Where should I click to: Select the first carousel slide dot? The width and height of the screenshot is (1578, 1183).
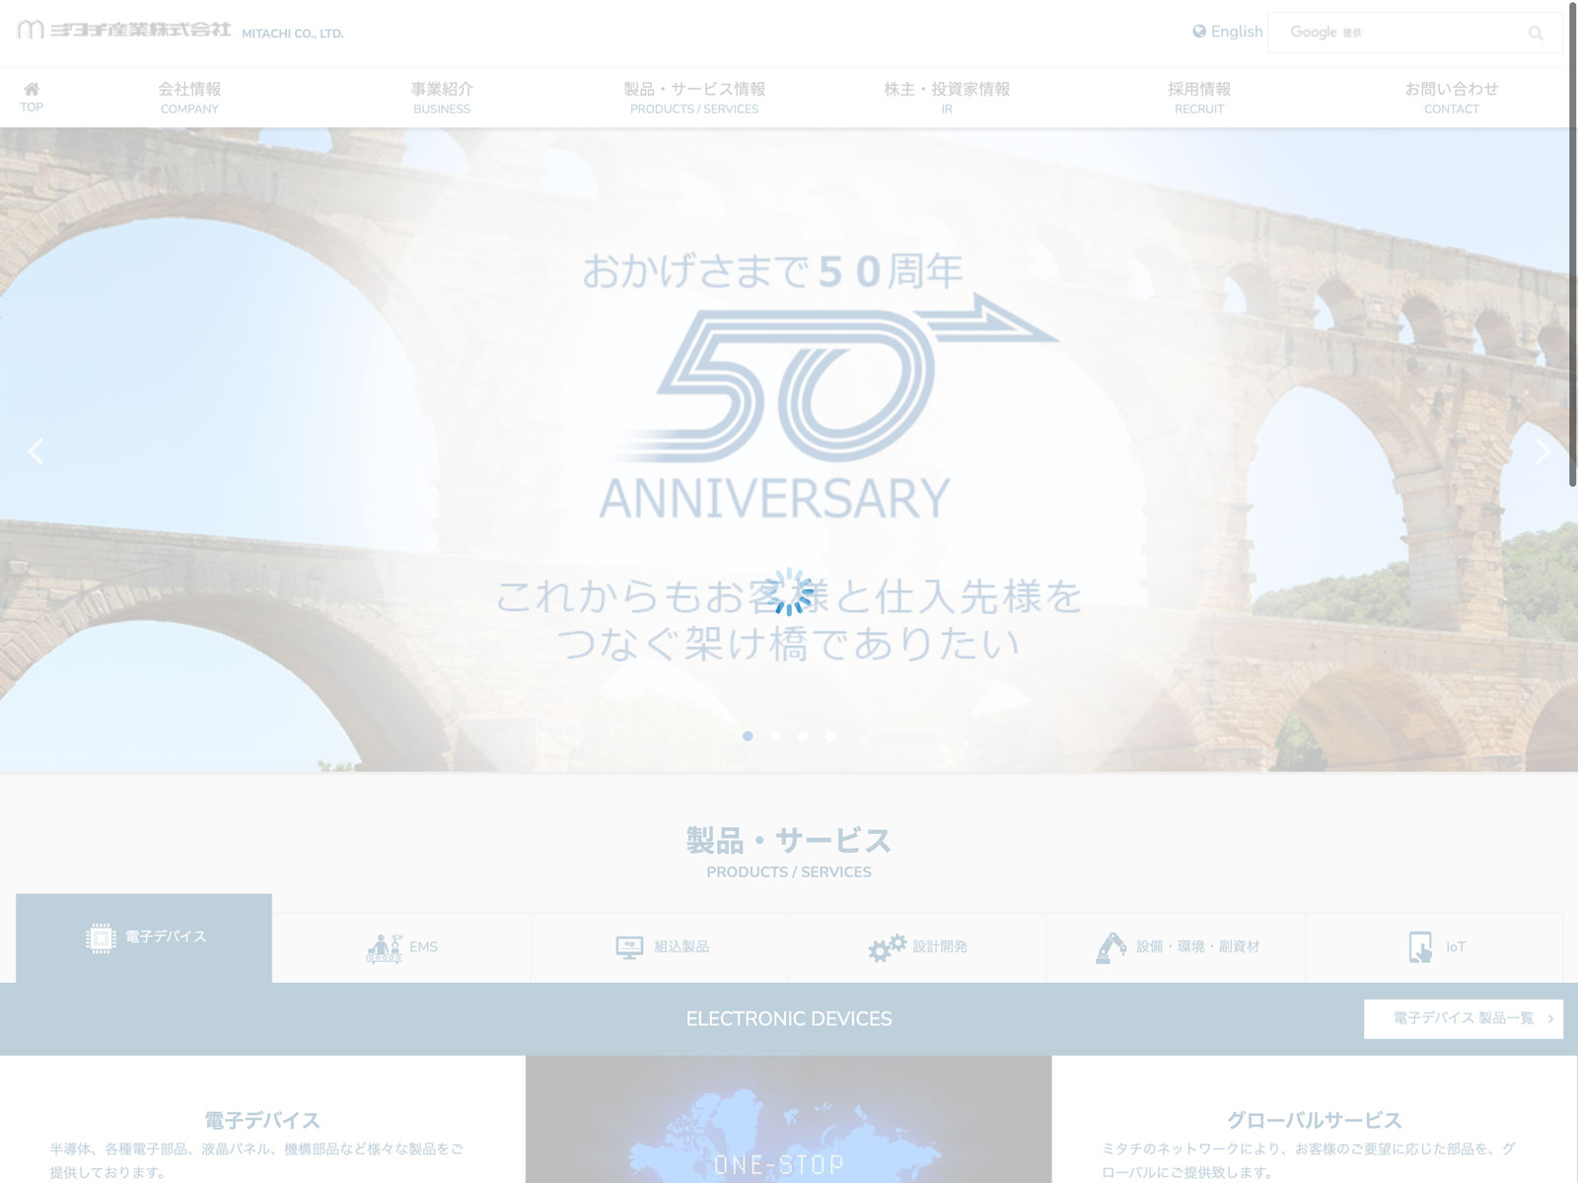[748, 736]
